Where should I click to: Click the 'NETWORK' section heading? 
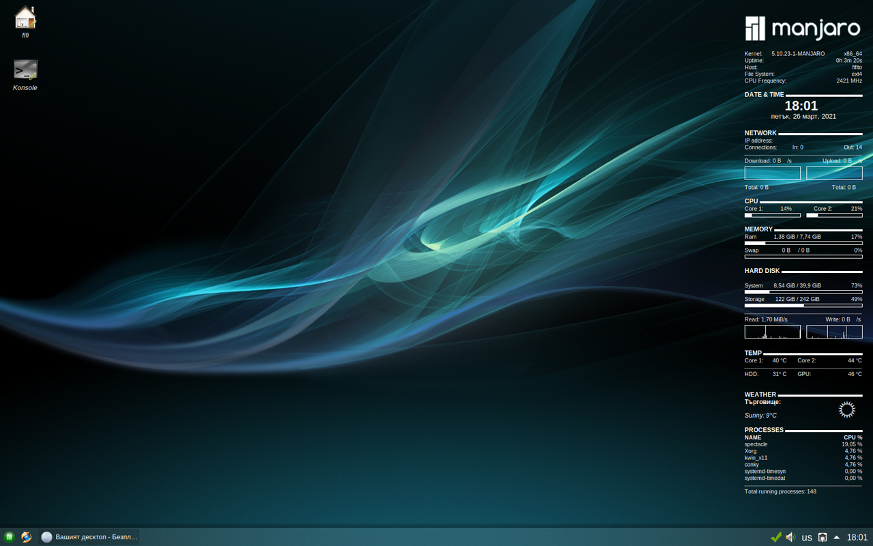click(760, 133)
